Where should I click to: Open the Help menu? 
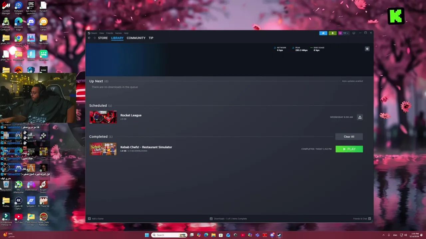click(x=126, y=33)
